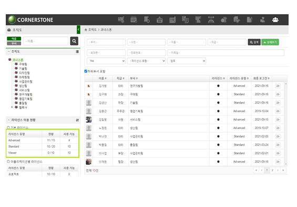Open the disc-with-list icon in the top navigation bar
The height and width of the screenshot is (207, 297).
pyautogui.click(x=224, y=19)
